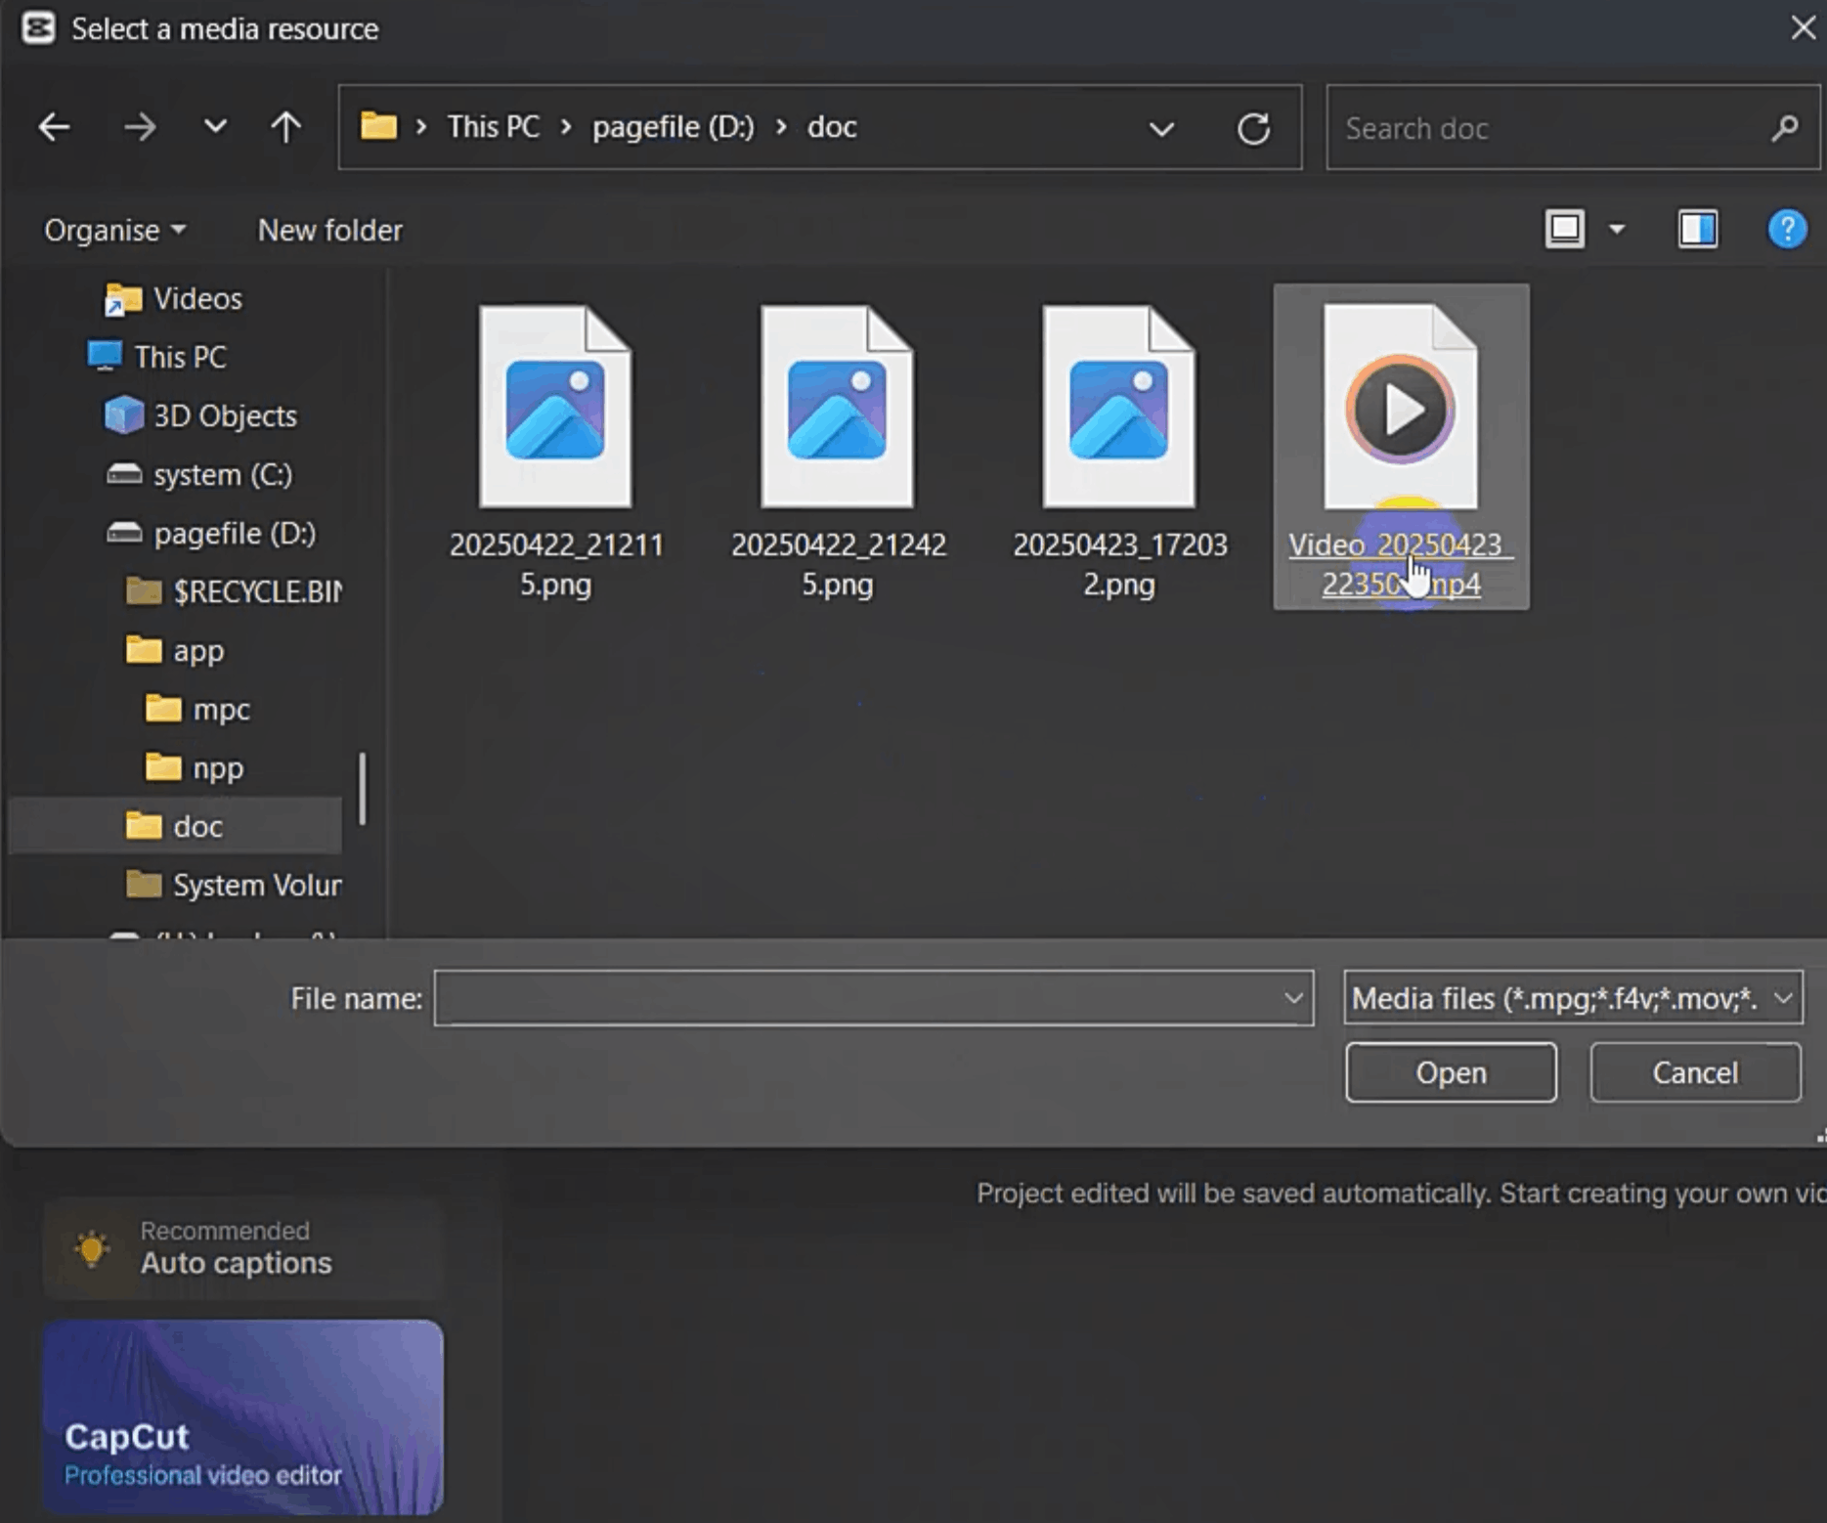Click the search magnifier in Search doc

click(x=1785, y=127)
